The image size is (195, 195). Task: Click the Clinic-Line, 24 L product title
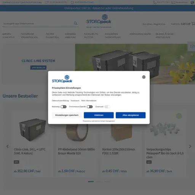pyautogui.click(x=30, y=151)
